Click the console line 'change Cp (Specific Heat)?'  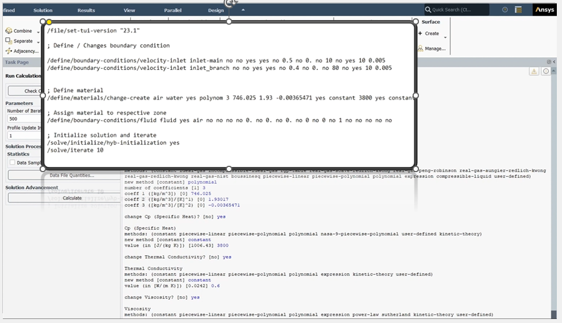click(175, 217)
